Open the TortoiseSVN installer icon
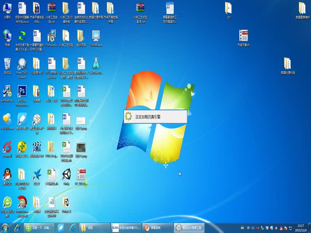The width and height of the screenshot is (311, 233). coord(52,36)
